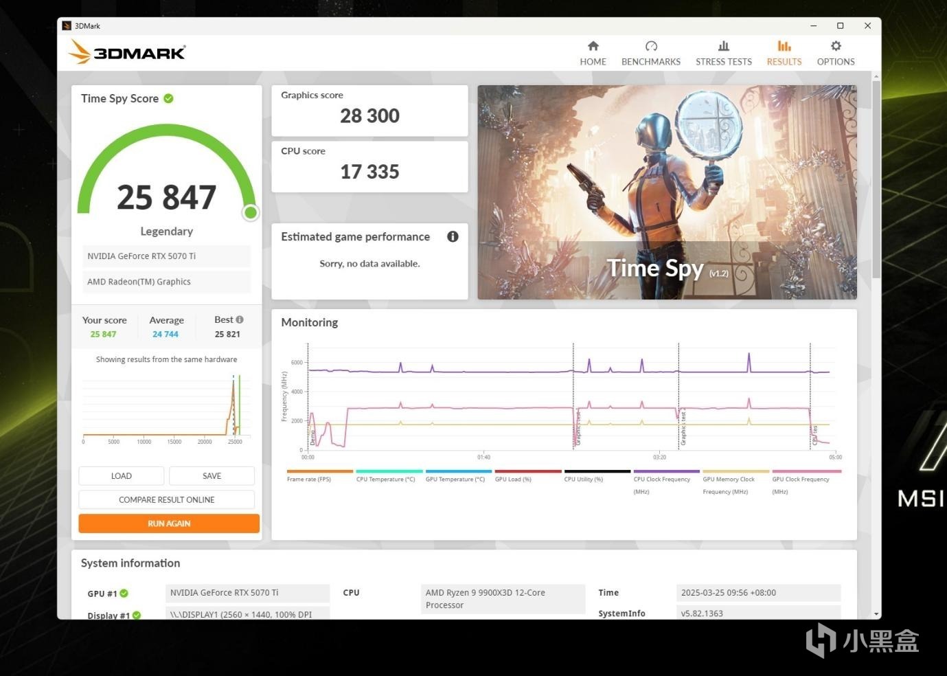Click the SystemInfo version v5.82.1363

pos(758,613)
